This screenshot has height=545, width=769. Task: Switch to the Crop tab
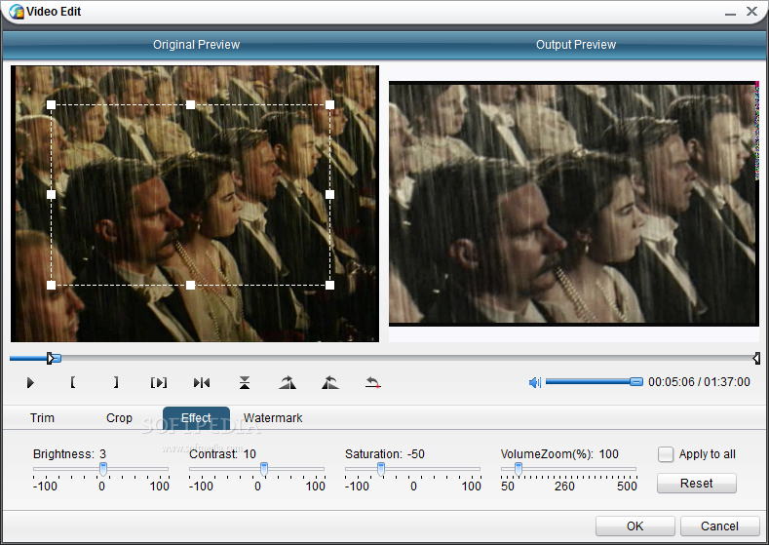[x=119, y=418]
